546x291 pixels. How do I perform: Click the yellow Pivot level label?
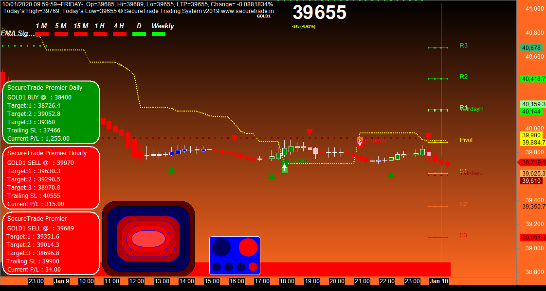(x=466, y=140)
